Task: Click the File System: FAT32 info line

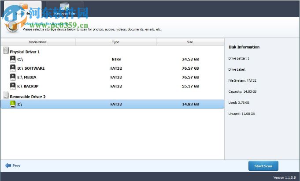Action: (242, 80)
